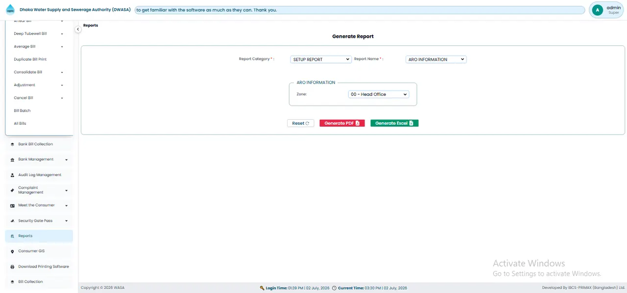Expand the Consolidate Bill submenu
The width and height of the screenshot is (627, 293).
tap(62, 72)
